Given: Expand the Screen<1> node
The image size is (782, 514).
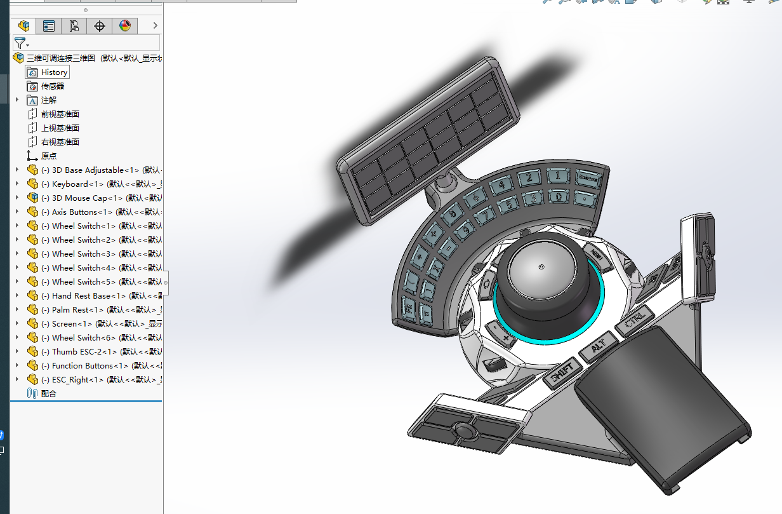Looking at the screenshot, I should pos(17,324).
